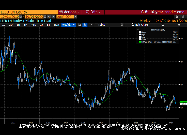
Task: Select 1Y time range tab
Action: point(41,25)
